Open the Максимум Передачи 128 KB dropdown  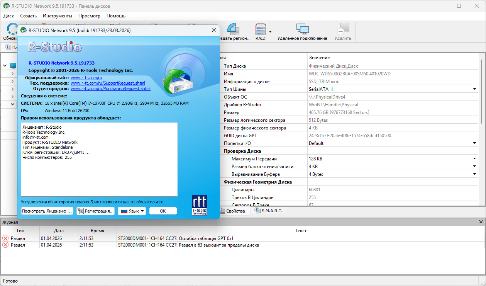pos(474,159)
